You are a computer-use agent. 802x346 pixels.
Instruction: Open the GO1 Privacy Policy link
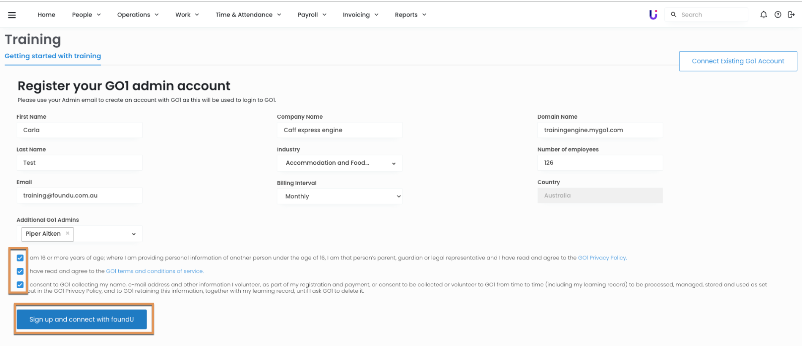pos(602,258)
